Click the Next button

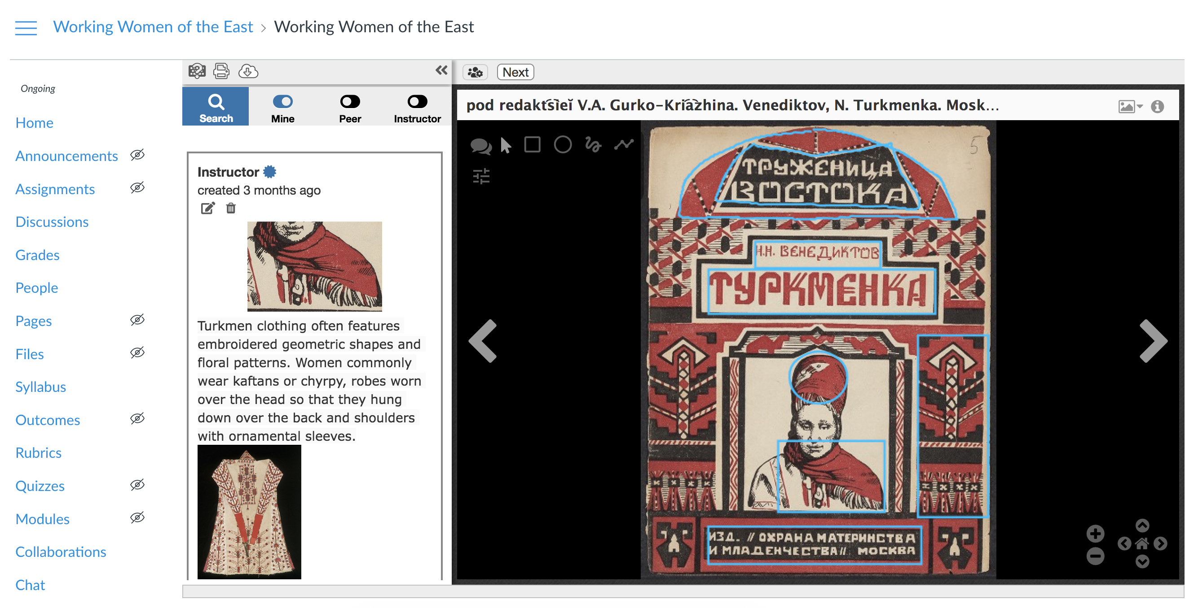point(515,72)
